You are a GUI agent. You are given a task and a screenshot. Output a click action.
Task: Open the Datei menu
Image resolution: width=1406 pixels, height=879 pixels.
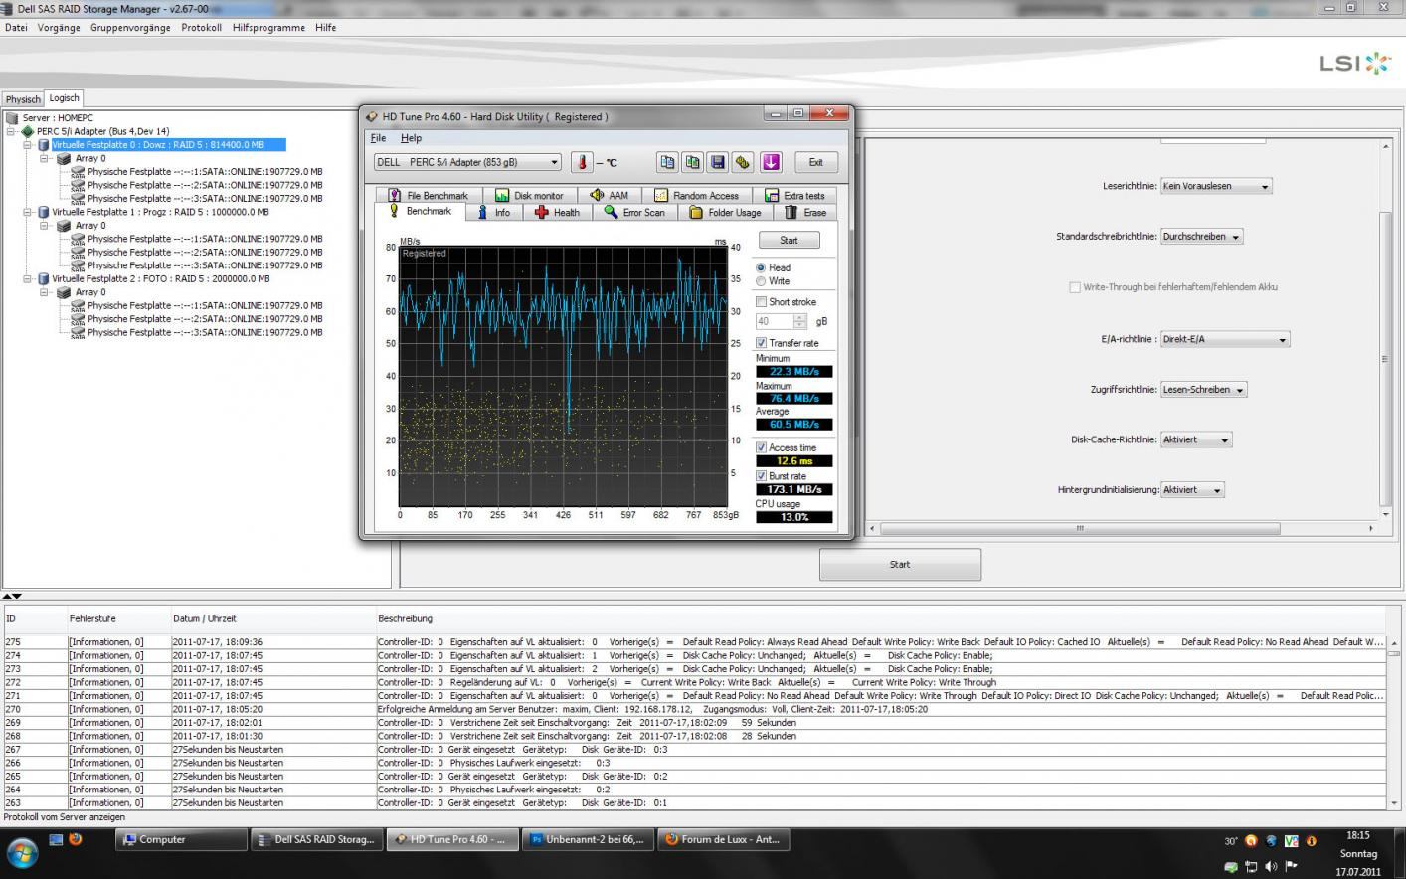[16, 28]
